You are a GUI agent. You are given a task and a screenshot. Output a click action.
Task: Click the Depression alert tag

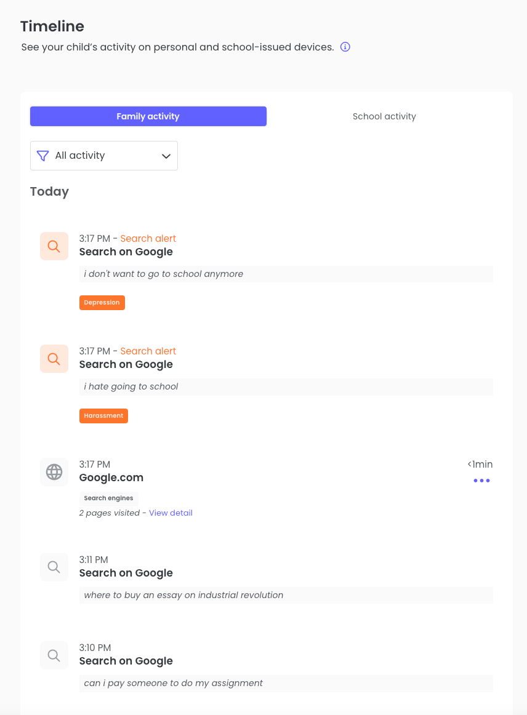click(102, 303)
